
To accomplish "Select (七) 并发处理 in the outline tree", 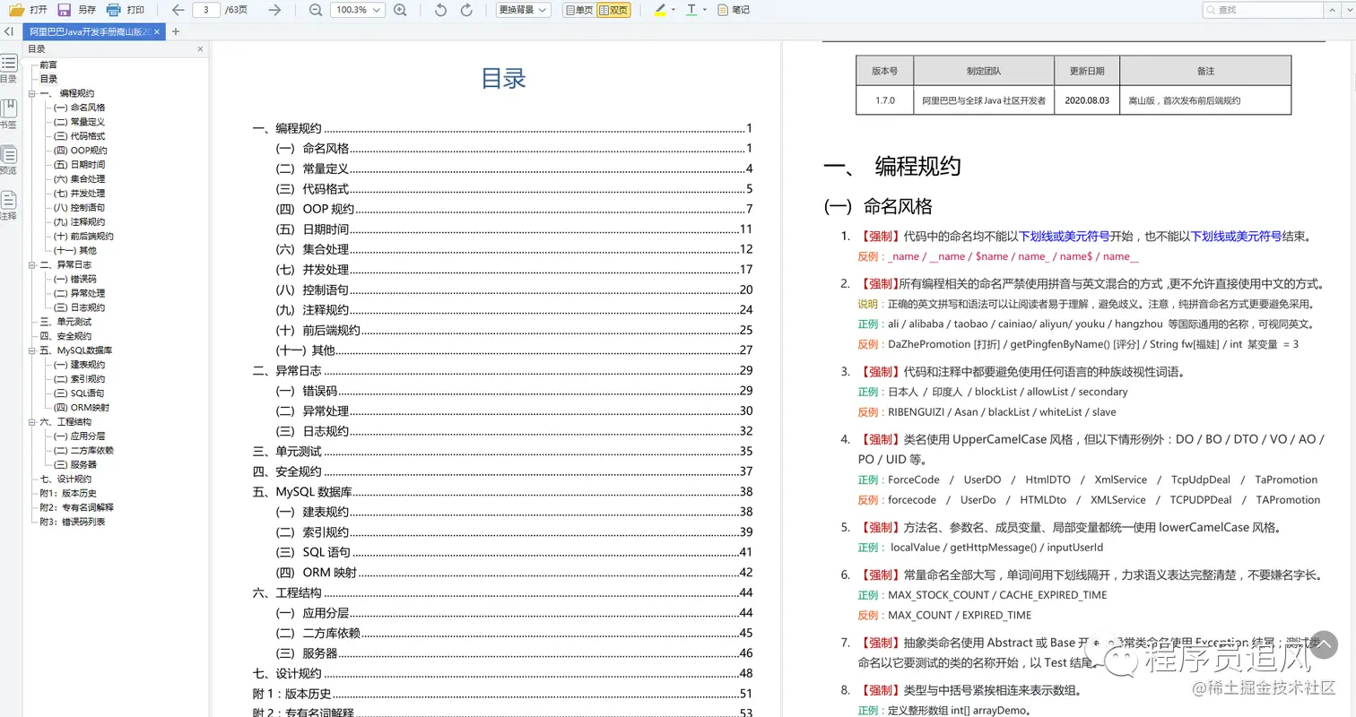I will pos(79,194).
